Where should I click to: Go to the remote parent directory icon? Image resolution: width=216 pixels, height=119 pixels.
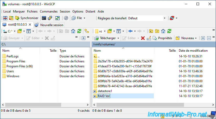pyautogui.click(x=151, y=31)
